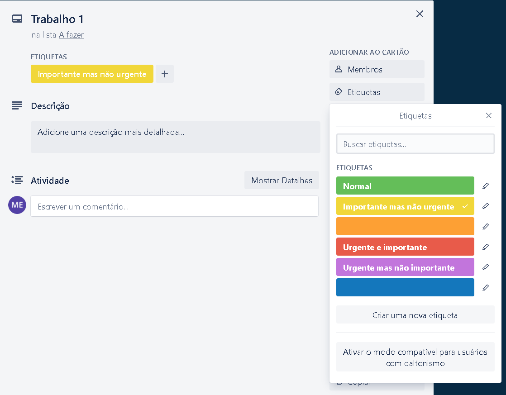Click pencil icon beside blue label
The width and height of the screenshot is (506, 395).
[486, 287]
